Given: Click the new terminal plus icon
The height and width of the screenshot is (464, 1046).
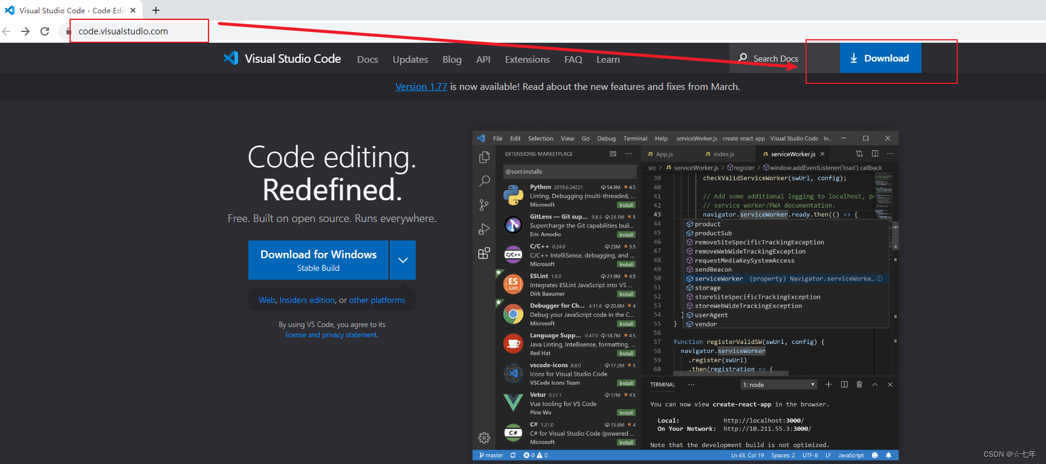Looking at the screenshot, I should coord(828,384).
